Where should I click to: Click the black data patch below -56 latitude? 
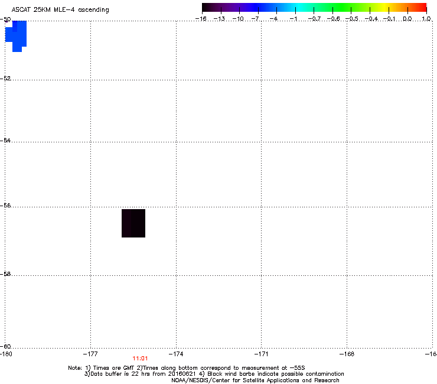[133, 223]
